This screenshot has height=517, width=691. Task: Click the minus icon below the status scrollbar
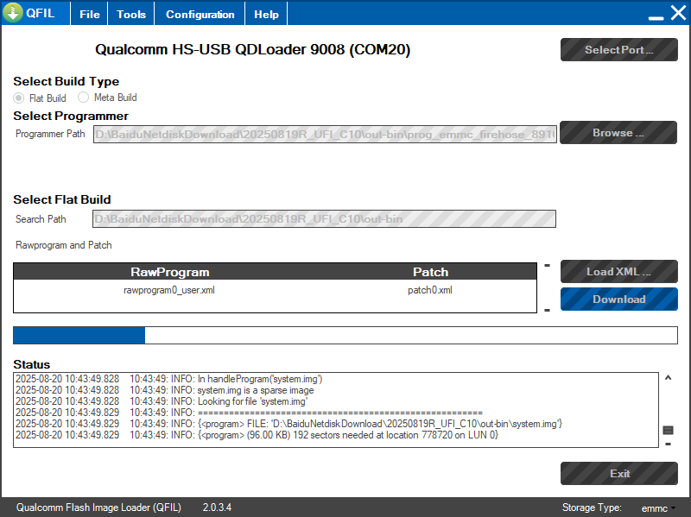coord(668,444)
